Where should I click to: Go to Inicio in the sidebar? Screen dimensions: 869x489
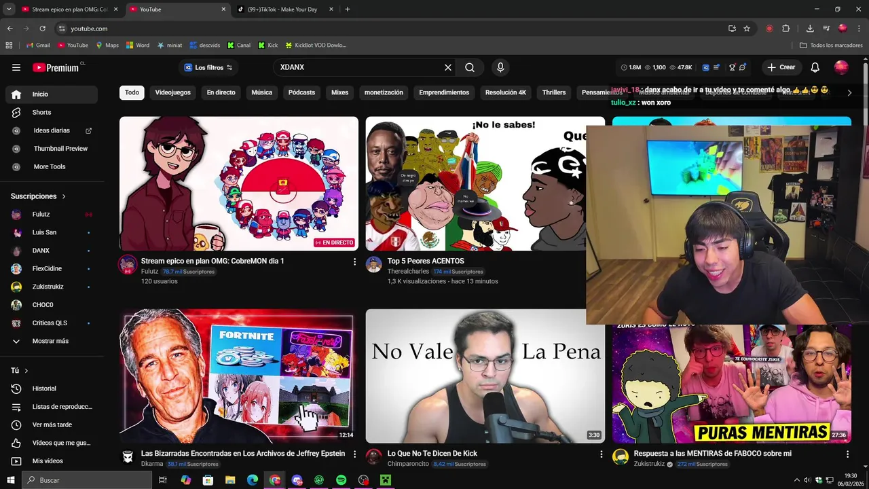coord(51,94)
